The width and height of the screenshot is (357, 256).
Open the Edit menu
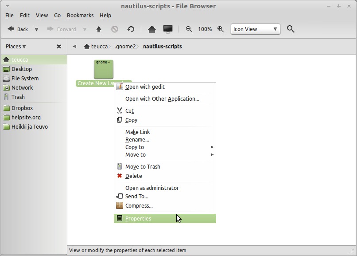point(25,15)
